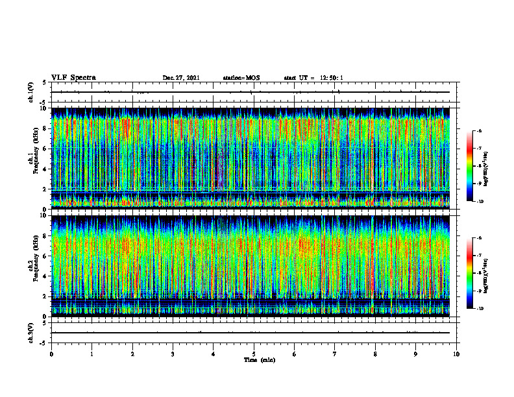Click the ch.2 color bar log(PSD) label

[x=486, y=276]
